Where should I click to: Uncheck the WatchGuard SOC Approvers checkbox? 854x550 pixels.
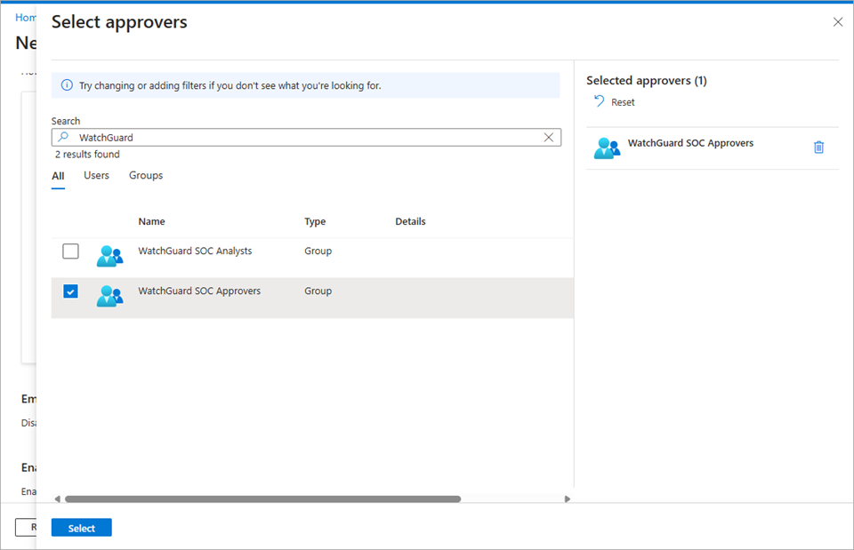pos(70,291)
